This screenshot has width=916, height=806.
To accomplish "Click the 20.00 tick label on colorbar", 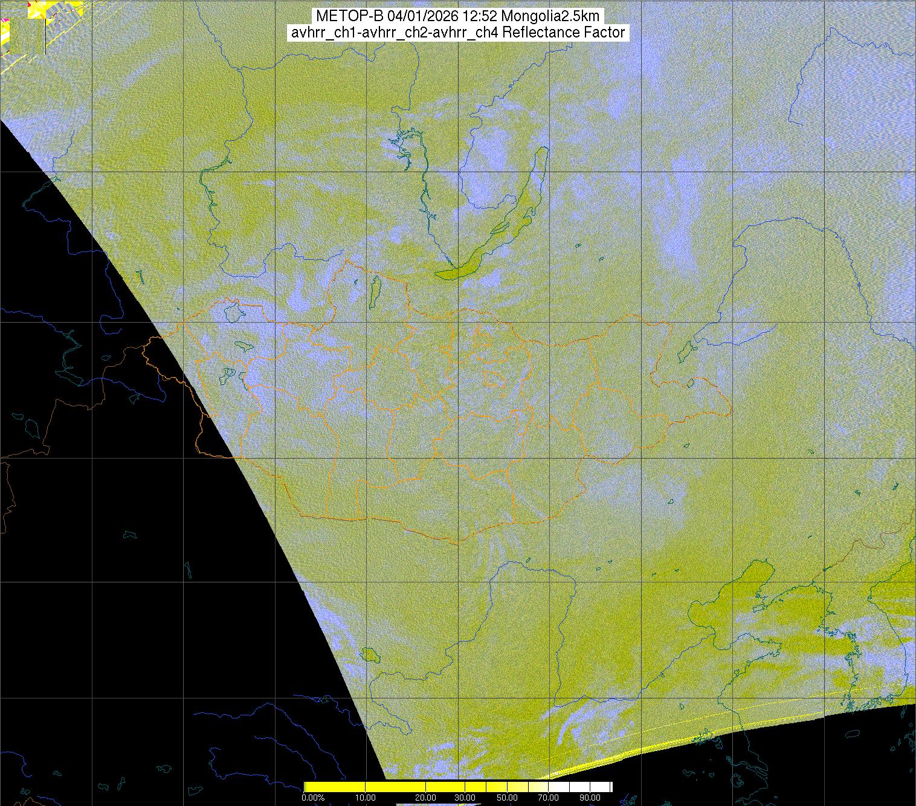I will coord(426,798).
